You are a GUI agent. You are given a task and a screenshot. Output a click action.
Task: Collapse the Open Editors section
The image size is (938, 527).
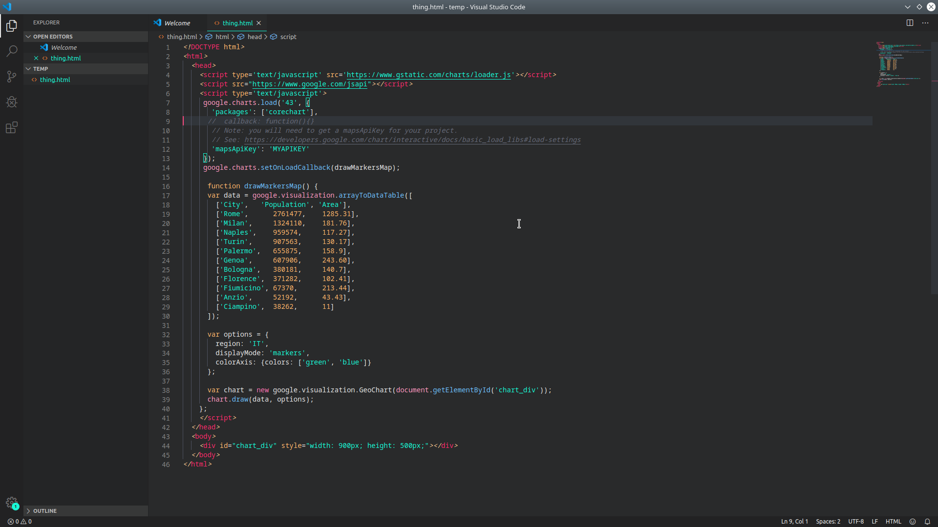(86, 37)
